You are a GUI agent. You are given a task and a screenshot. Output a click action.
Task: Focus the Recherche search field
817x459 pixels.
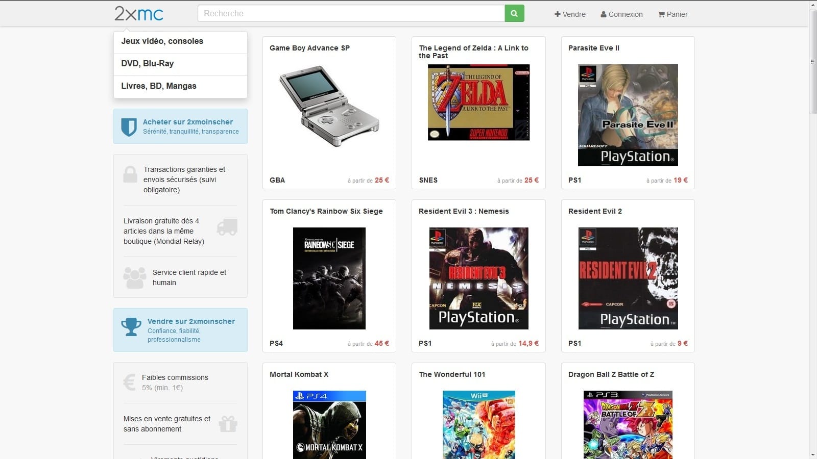pyautogui.click(x=351, y=14)
